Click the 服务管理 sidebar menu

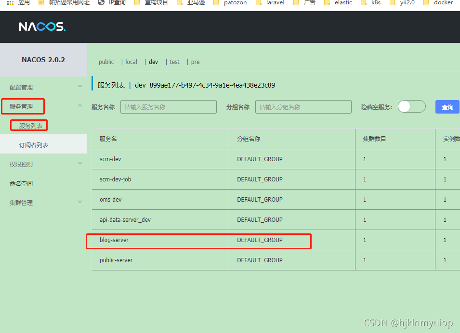point(21,106)
